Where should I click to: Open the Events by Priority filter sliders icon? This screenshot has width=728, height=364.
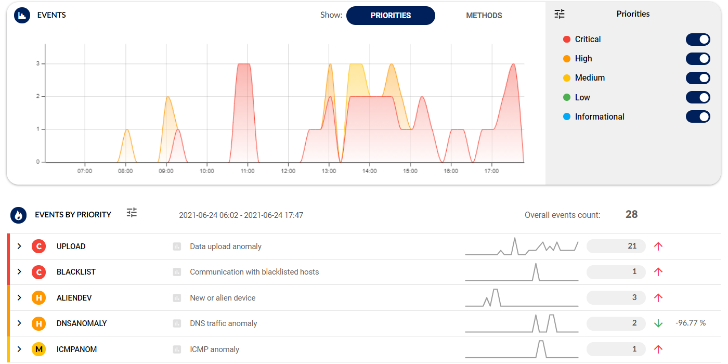pyautogui.click(x=132, y=213)
